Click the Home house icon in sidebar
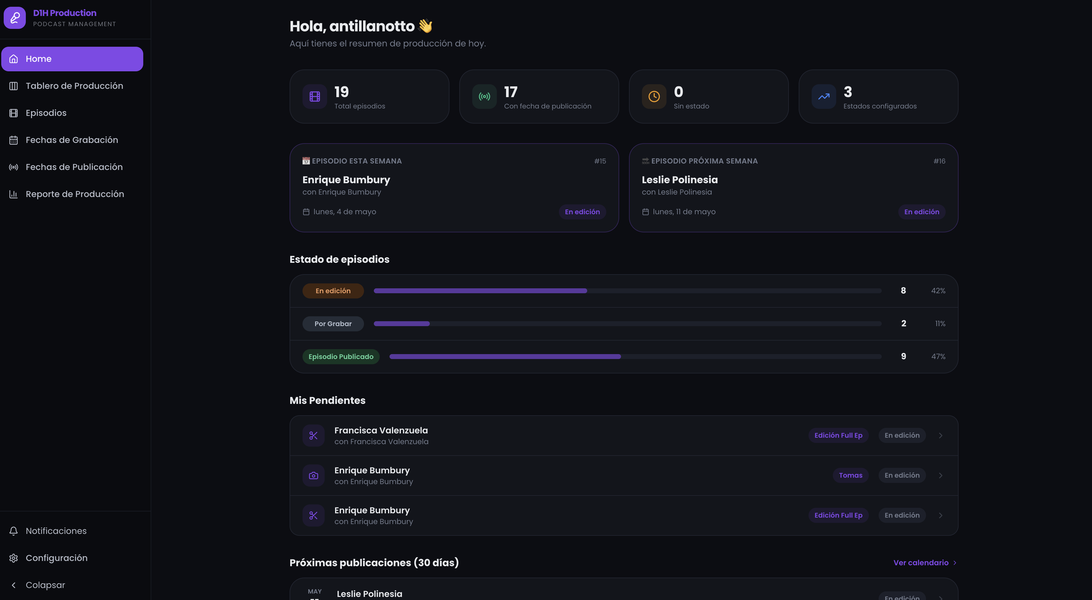The width and height of the screenshot is (1092, 600). (x=14, y=59)
